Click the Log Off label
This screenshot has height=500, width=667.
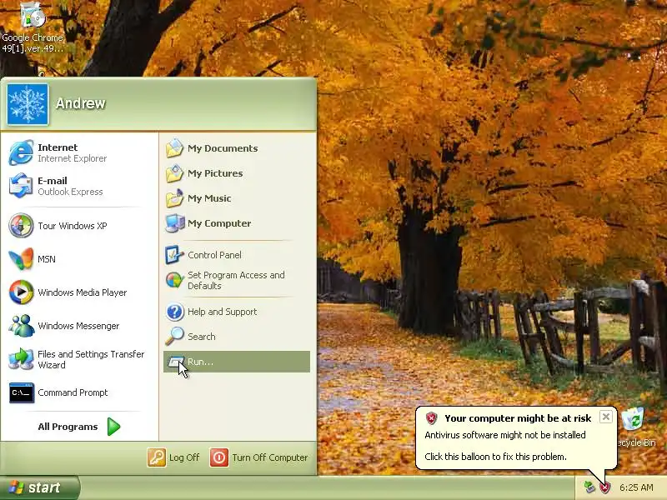pos(184,457)
